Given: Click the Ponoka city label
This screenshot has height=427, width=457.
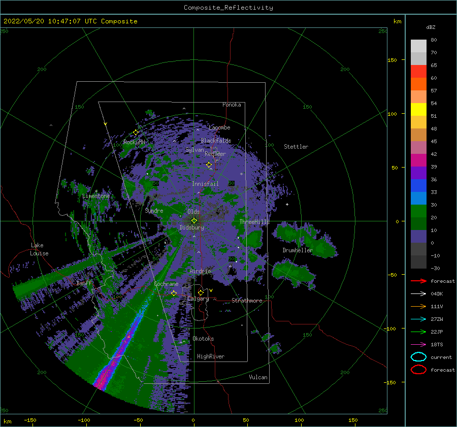Looking at the screenshot, I should [x=232, y=105].
